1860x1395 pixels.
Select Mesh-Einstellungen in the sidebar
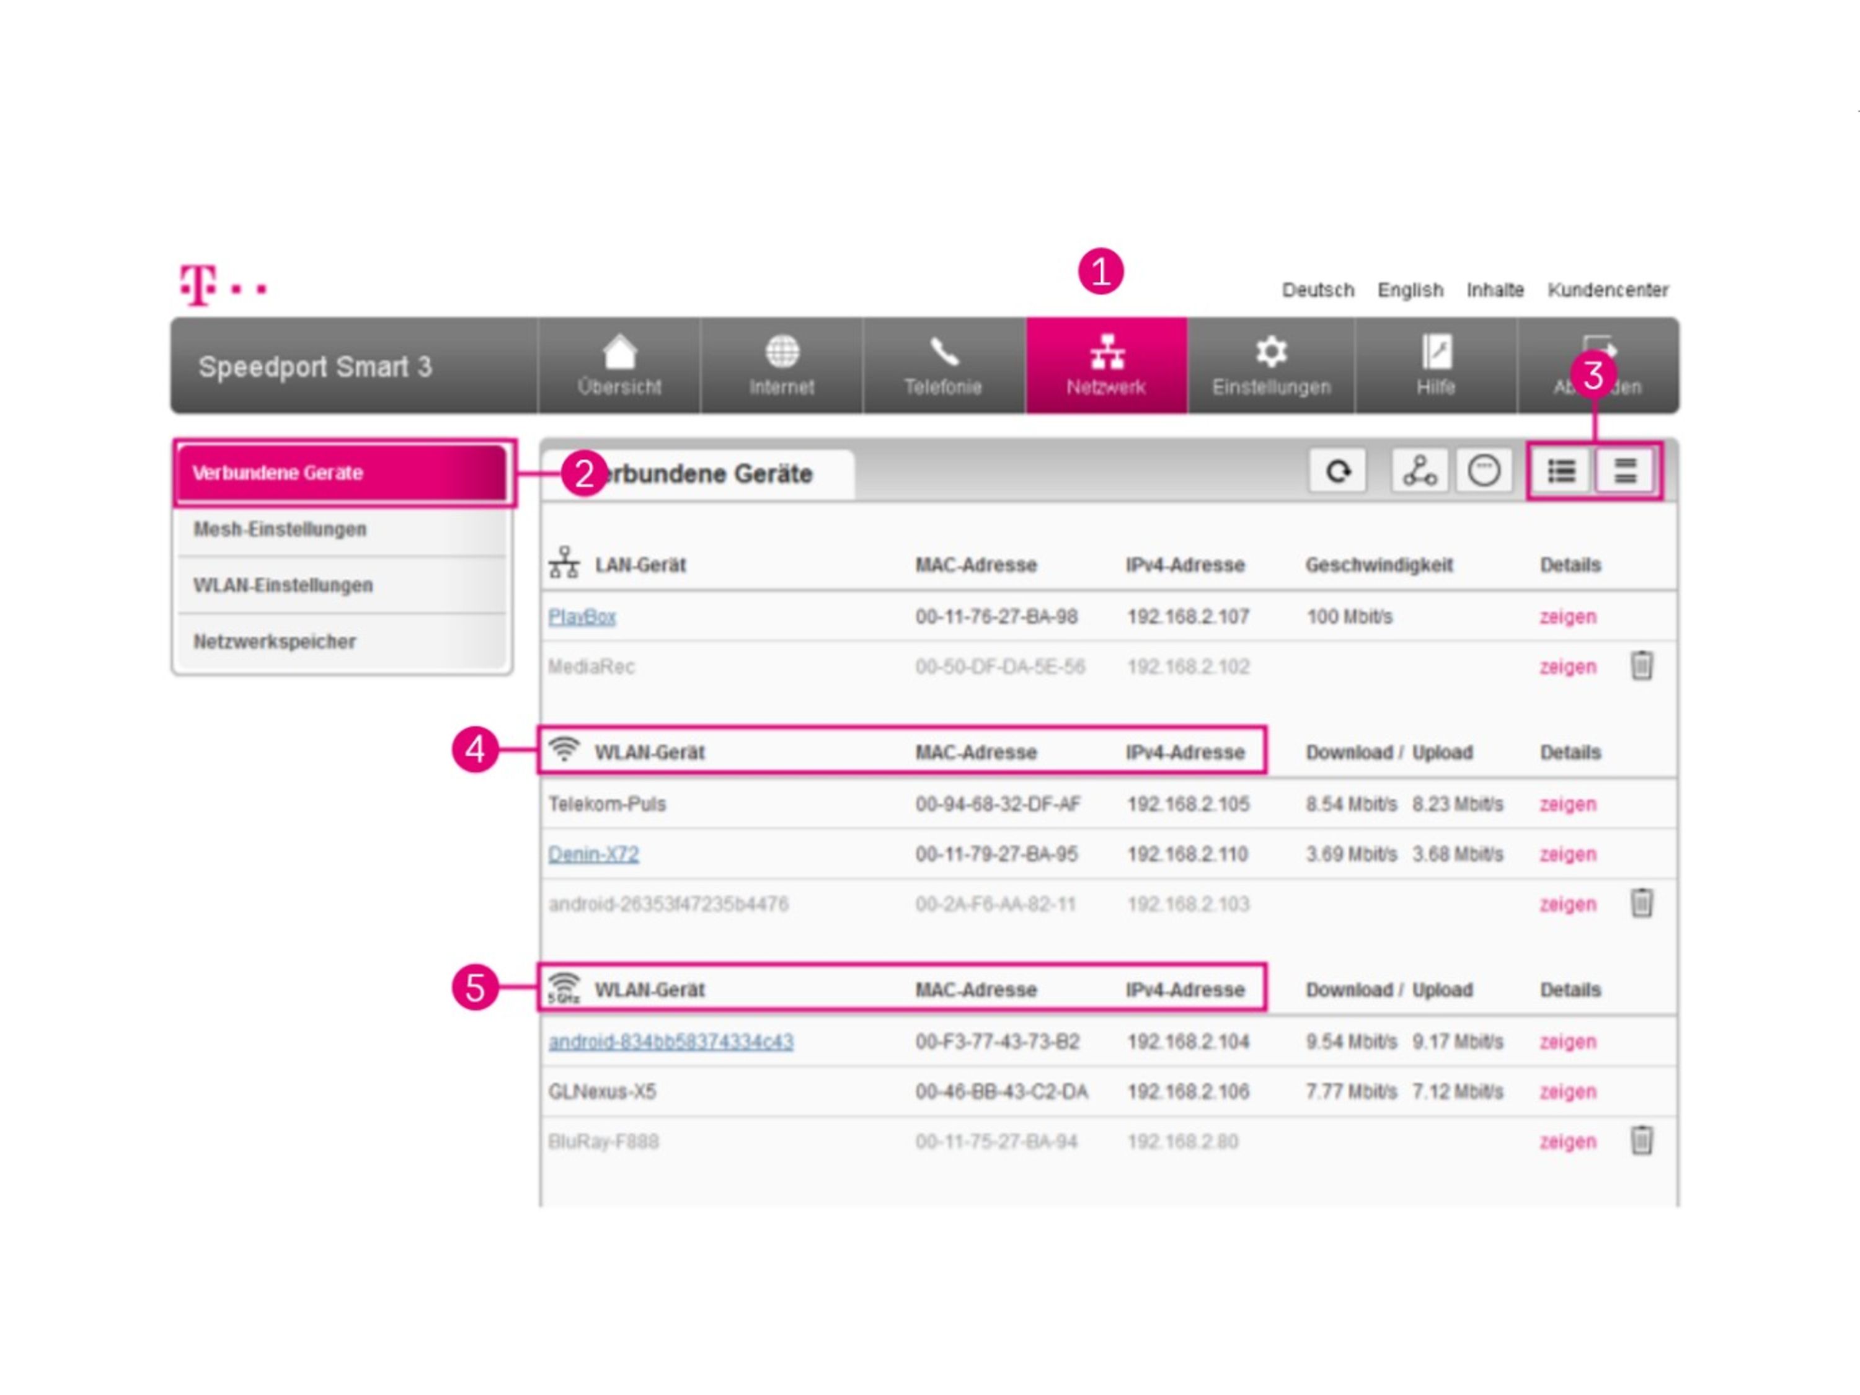280,529
